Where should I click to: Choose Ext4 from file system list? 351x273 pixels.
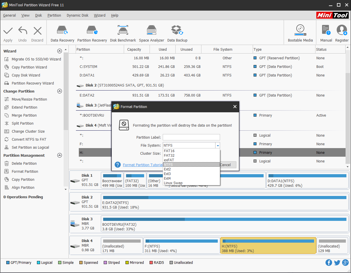point(191,178)
